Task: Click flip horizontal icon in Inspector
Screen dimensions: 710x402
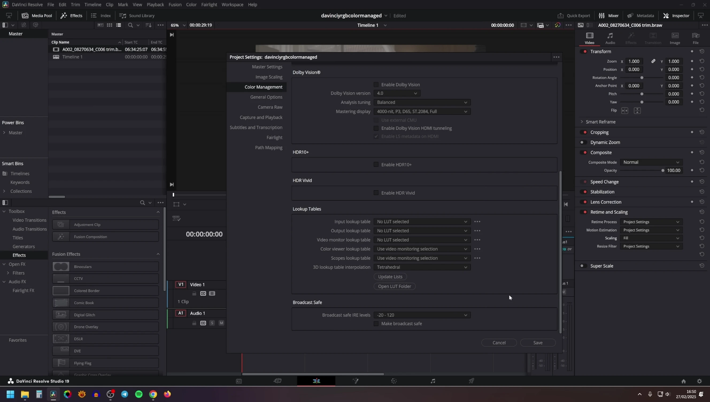Action: pyautogui.click(x=625, y=111)
